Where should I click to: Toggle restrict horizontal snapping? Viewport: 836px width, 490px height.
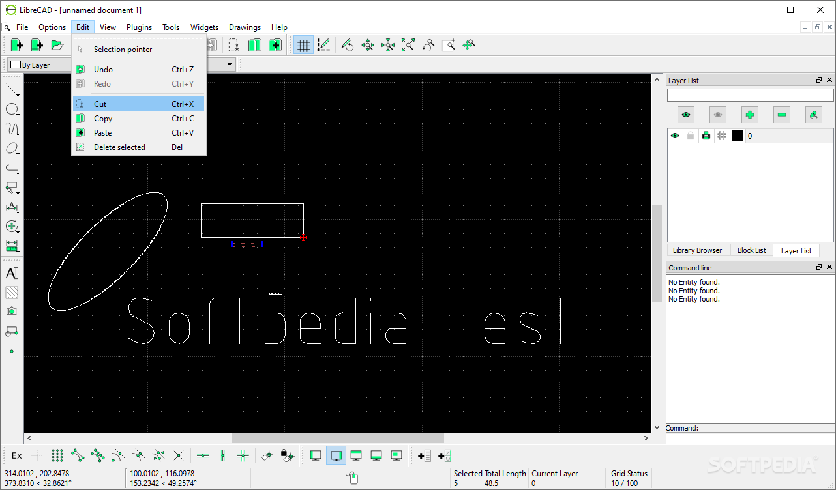point(203,455)
